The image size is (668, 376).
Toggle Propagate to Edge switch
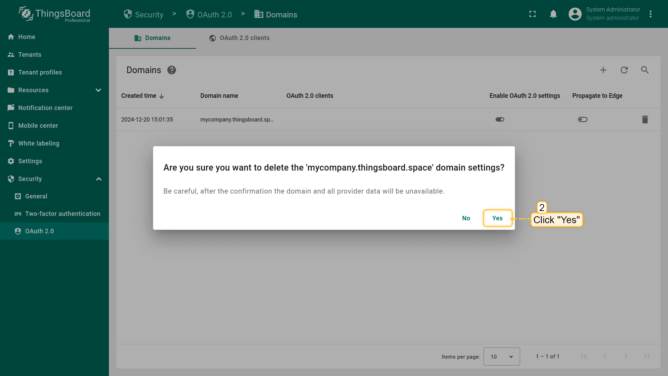coord(583,119)
